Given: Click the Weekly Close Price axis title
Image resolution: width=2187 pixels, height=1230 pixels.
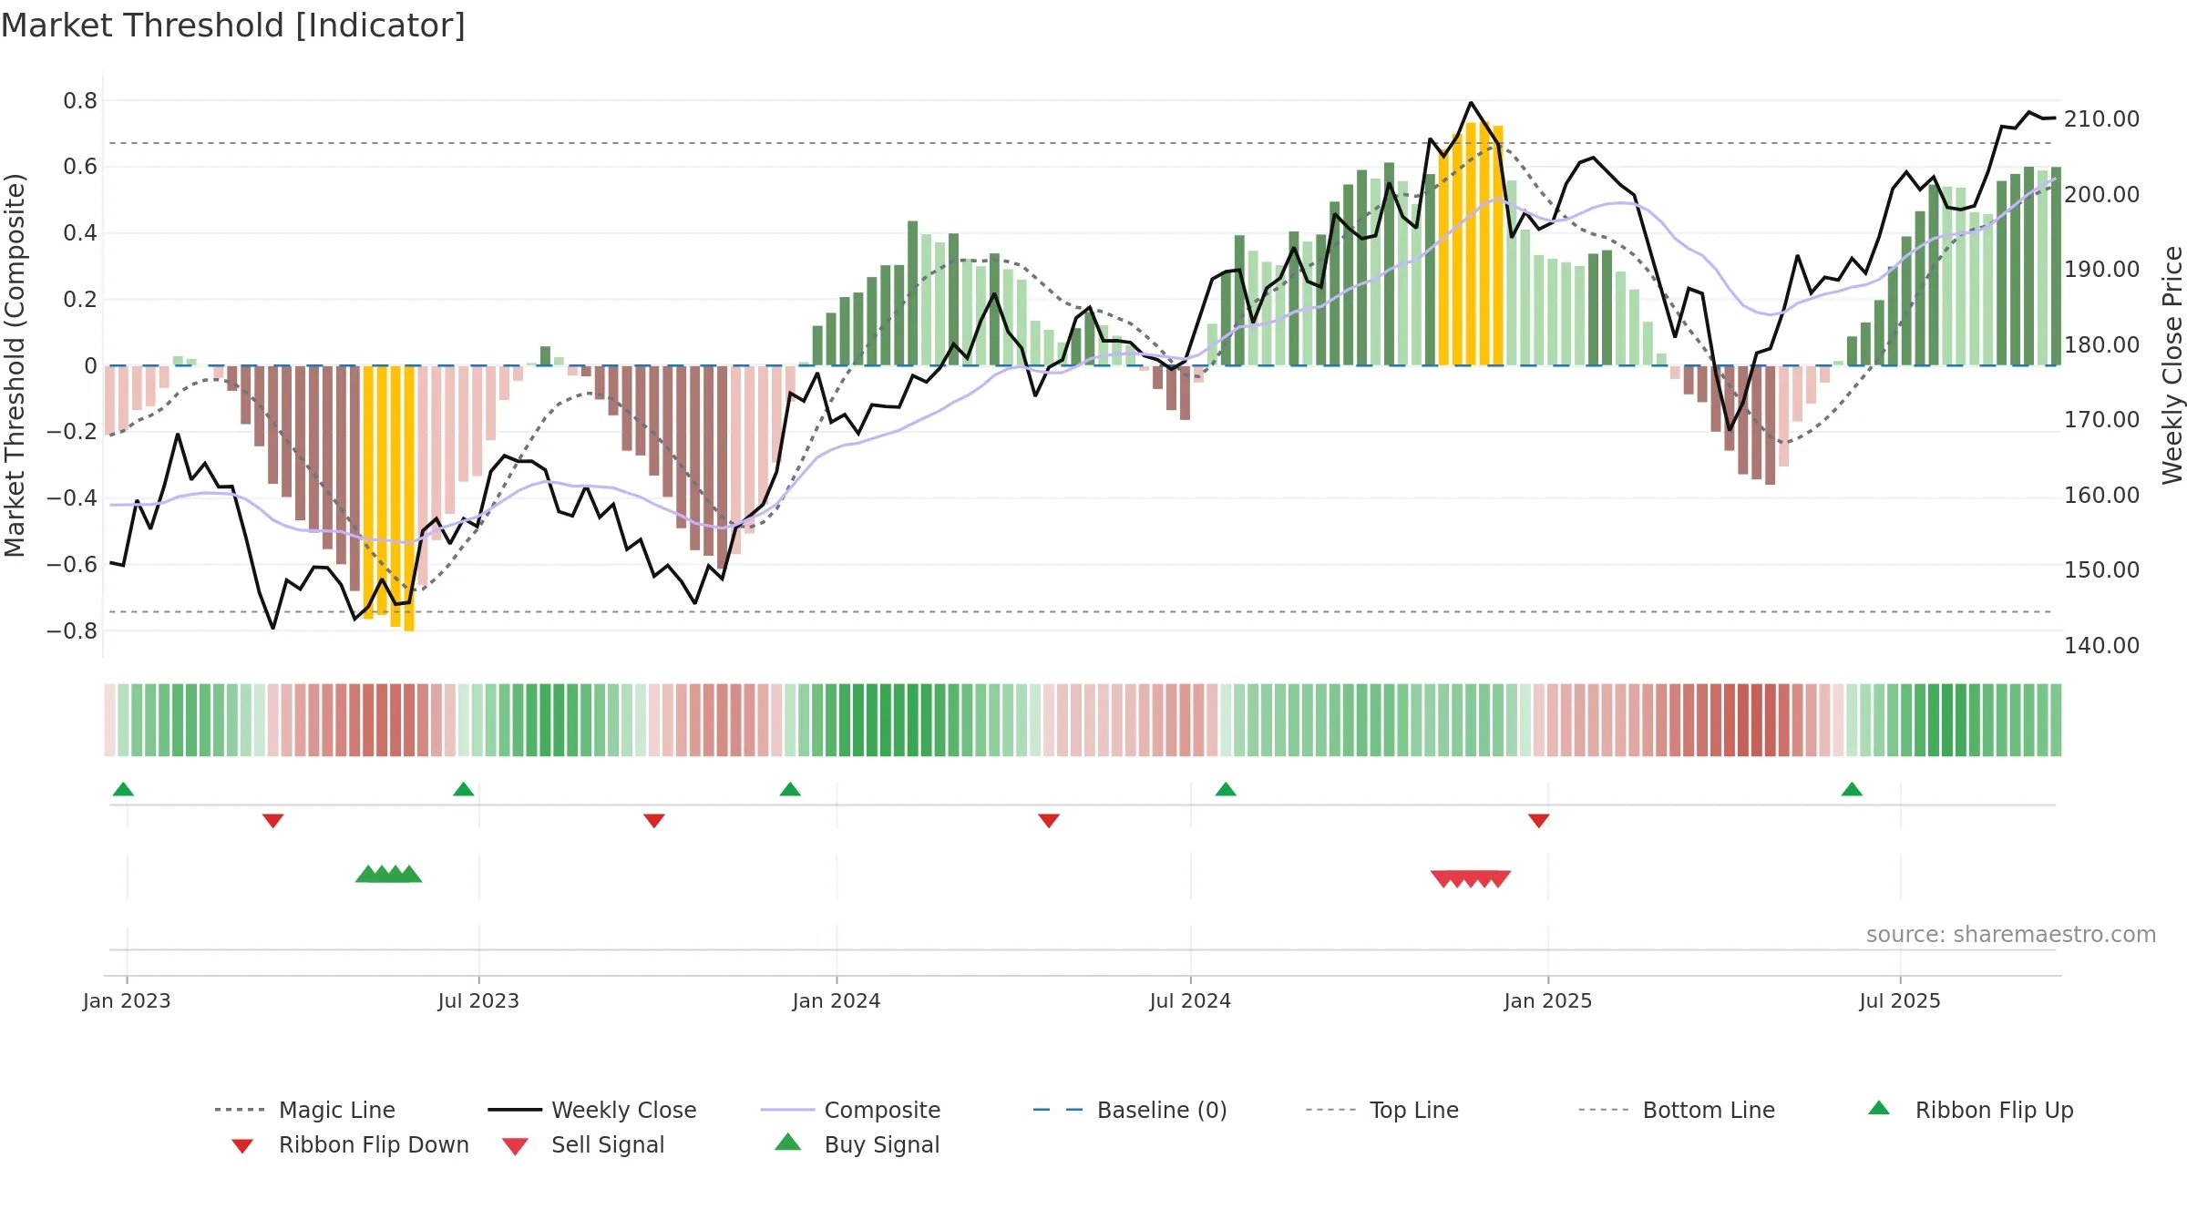Looking at the screenshot, I should tap(2172, 365).
